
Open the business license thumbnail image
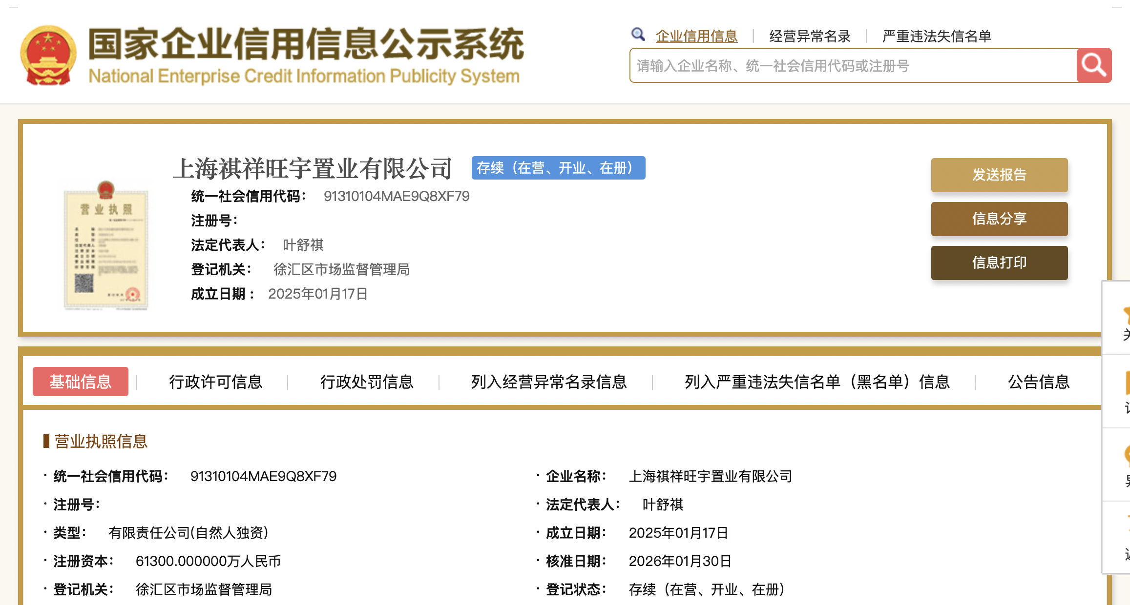[x=106, y=246]
